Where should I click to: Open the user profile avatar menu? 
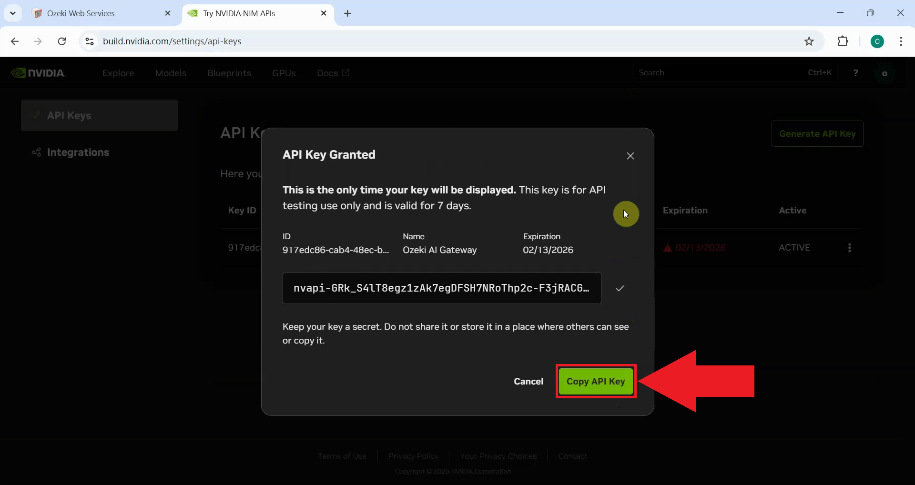click(x=885, y=72)
